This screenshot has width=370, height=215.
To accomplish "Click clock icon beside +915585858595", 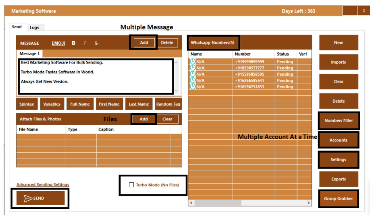I will click(193, 74).
